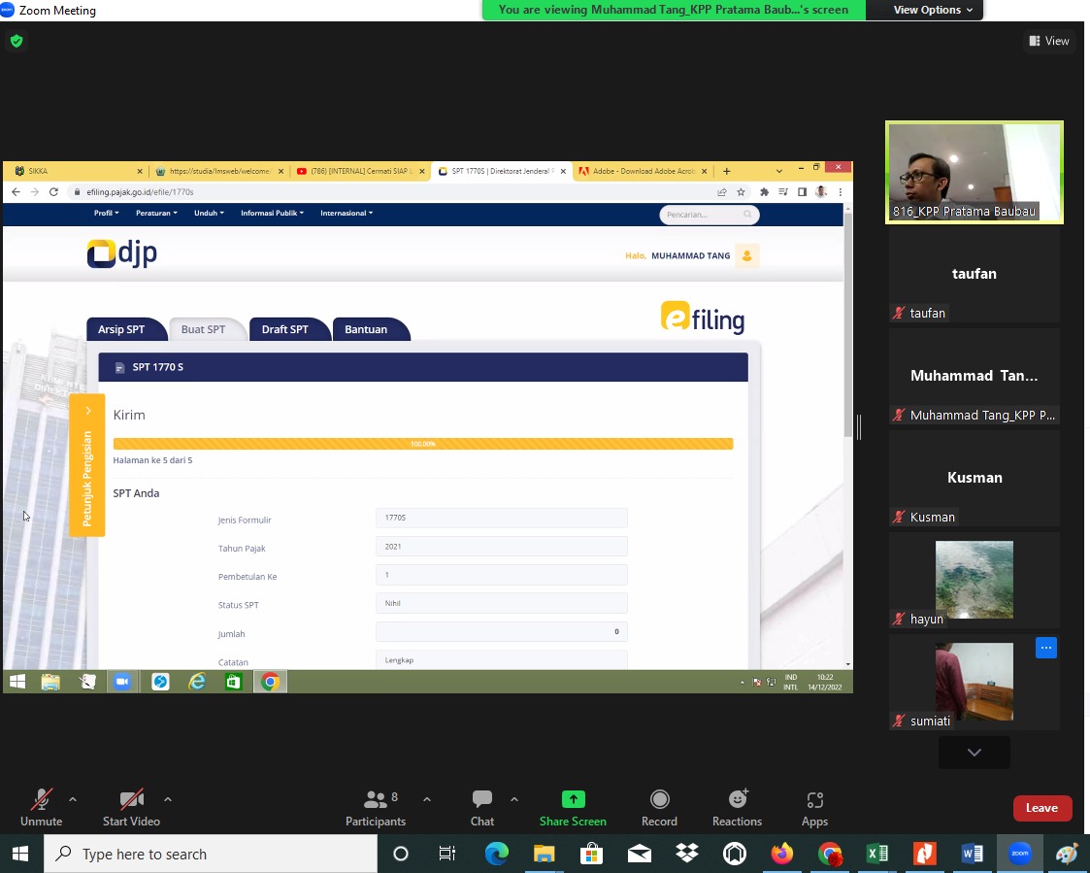
Task: Click the red Leave button
Action: point(1041,808)
